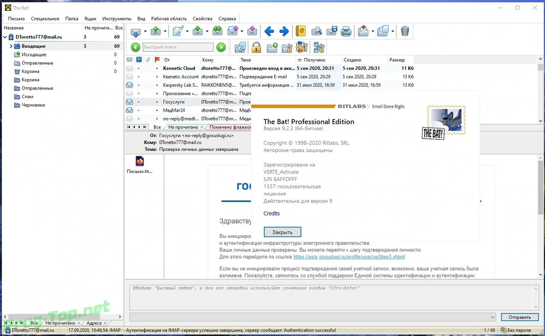Screen dimensions: 545x336
Task: Open the Письмо.ht attachment thumbnail
Action: point(139,165)
